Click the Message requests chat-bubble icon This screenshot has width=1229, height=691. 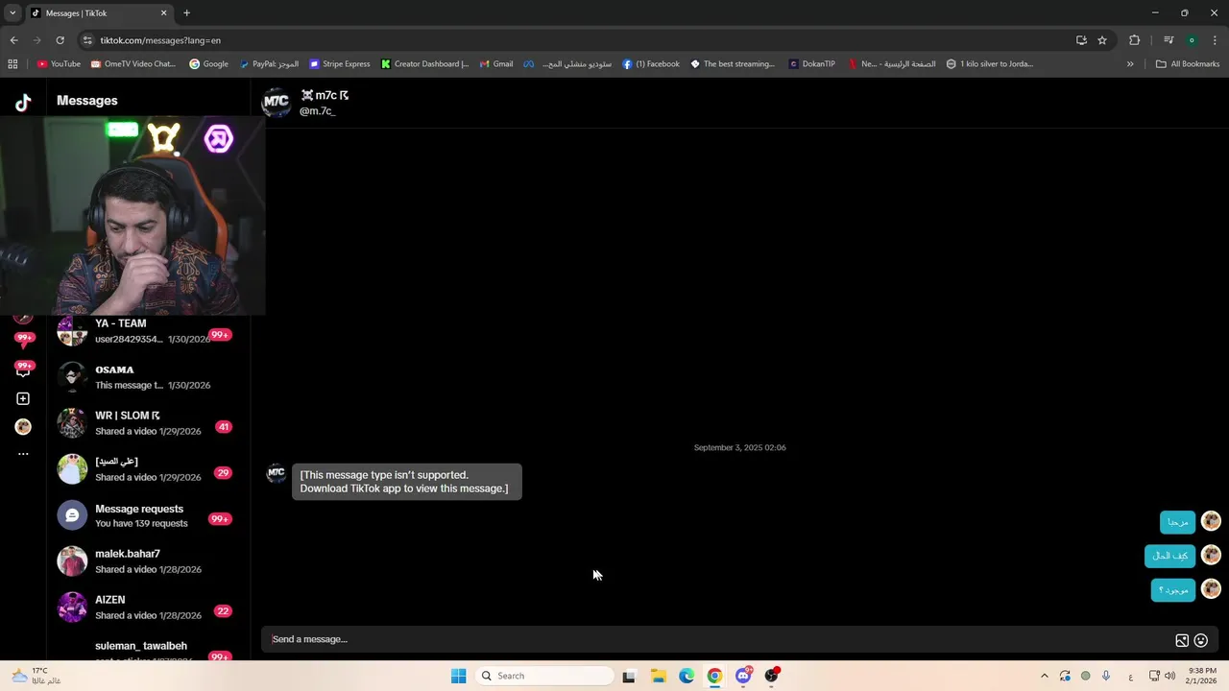[x=72, y=515]
